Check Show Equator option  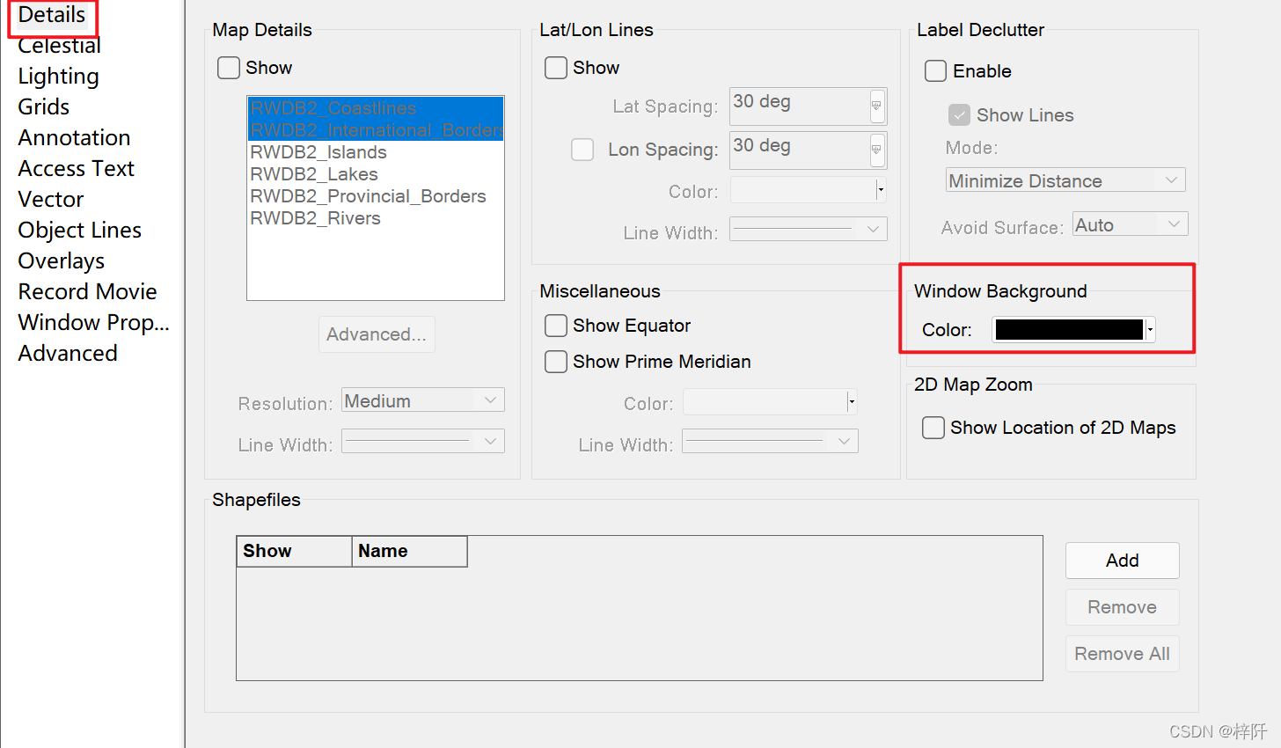coord(556,326)
